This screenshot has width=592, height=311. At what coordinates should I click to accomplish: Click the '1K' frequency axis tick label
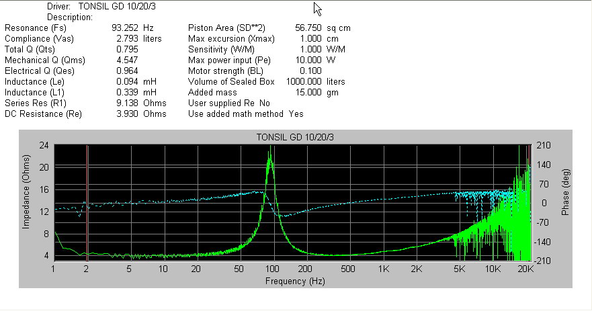(384, 269)
